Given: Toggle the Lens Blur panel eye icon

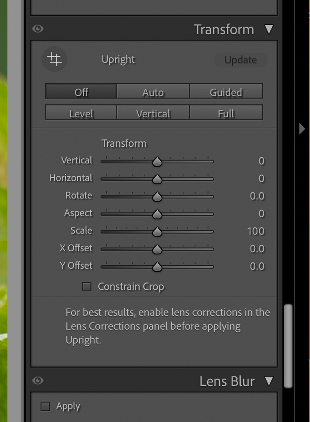Looking at the screenshot, I should (x=38, y=381).
